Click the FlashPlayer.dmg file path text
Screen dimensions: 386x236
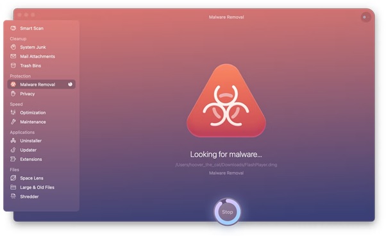coord(226,165)
